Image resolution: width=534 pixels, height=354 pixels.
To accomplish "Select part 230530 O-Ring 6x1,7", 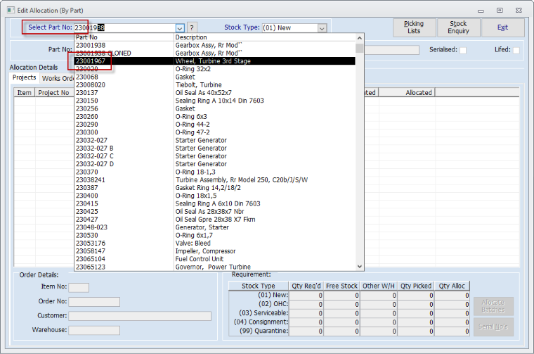I will tap(214, 235).
